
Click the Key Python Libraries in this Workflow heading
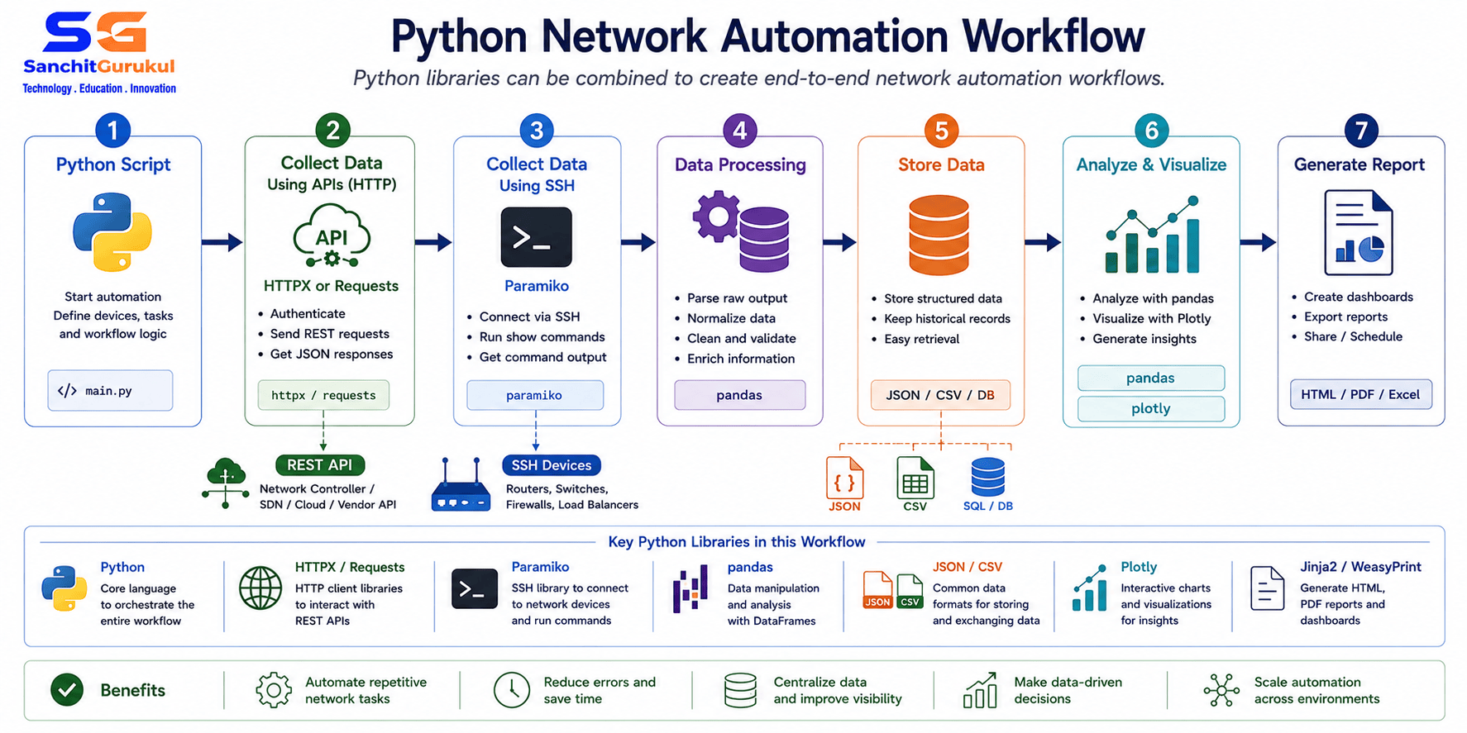736,542
